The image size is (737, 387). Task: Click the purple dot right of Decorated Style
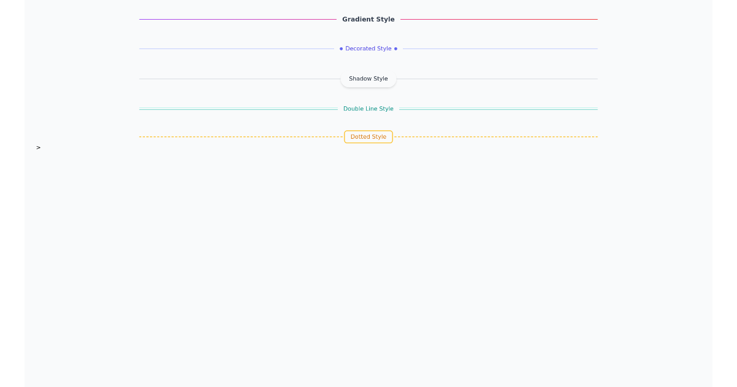click(x=396, y=49)
